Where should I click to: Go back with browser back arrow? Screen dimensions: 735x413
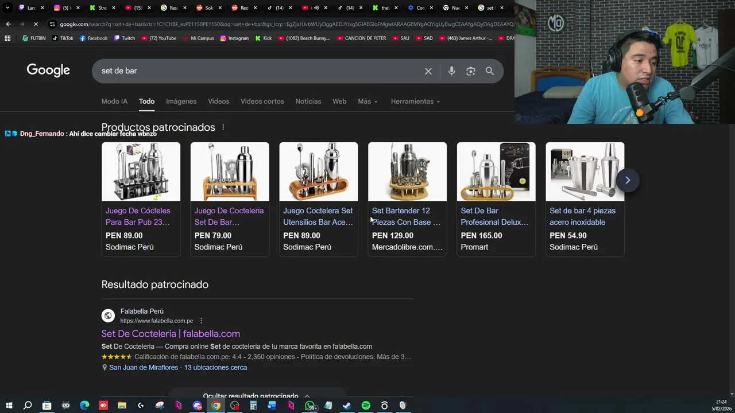click(x=8, y=24)
